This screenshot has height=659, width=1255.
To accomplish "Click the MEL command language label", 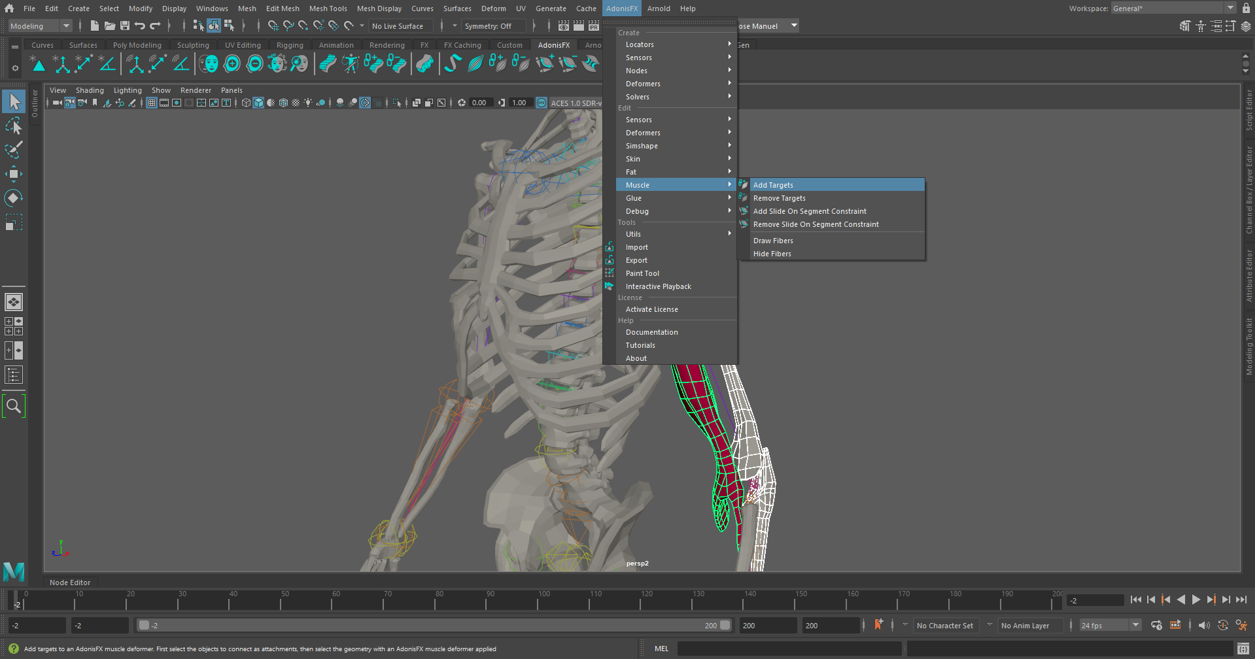I will [x=661, y=649].
